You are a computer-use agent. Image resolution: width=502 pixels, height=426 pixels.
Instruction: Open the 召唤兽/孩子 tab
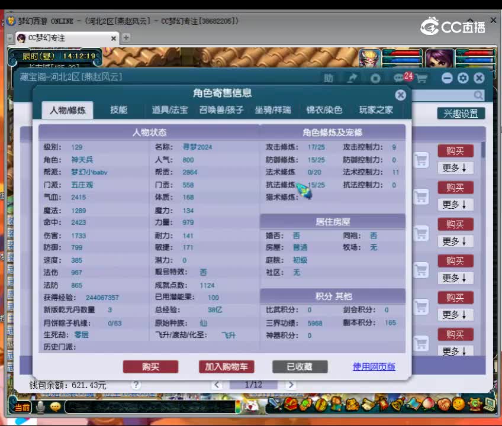(x=221, y=110)
